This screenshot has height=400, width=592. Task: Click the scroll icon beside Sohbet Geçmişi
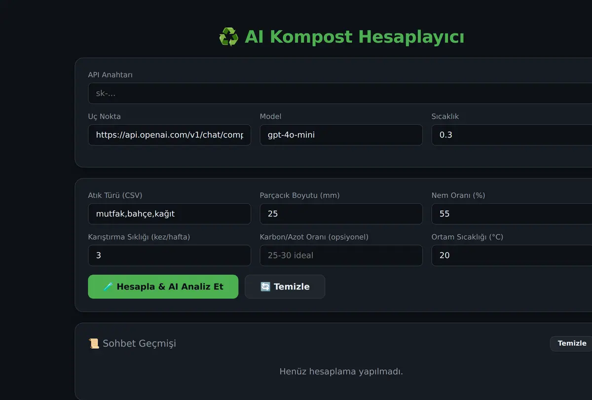pos(94,343)
